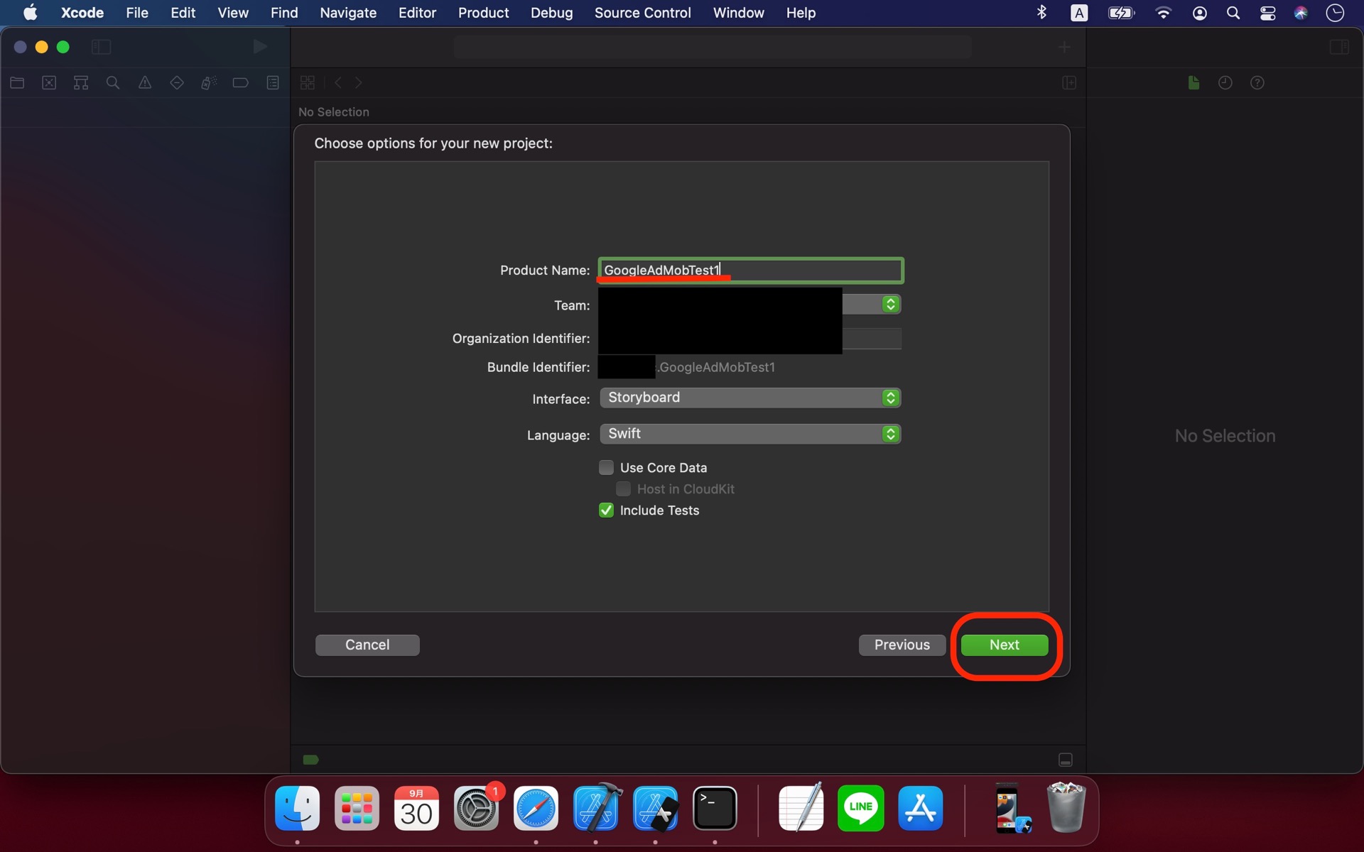Open the Breakpoint navigator icon
Screen dimensions: 1364x852
pos(241,83)
